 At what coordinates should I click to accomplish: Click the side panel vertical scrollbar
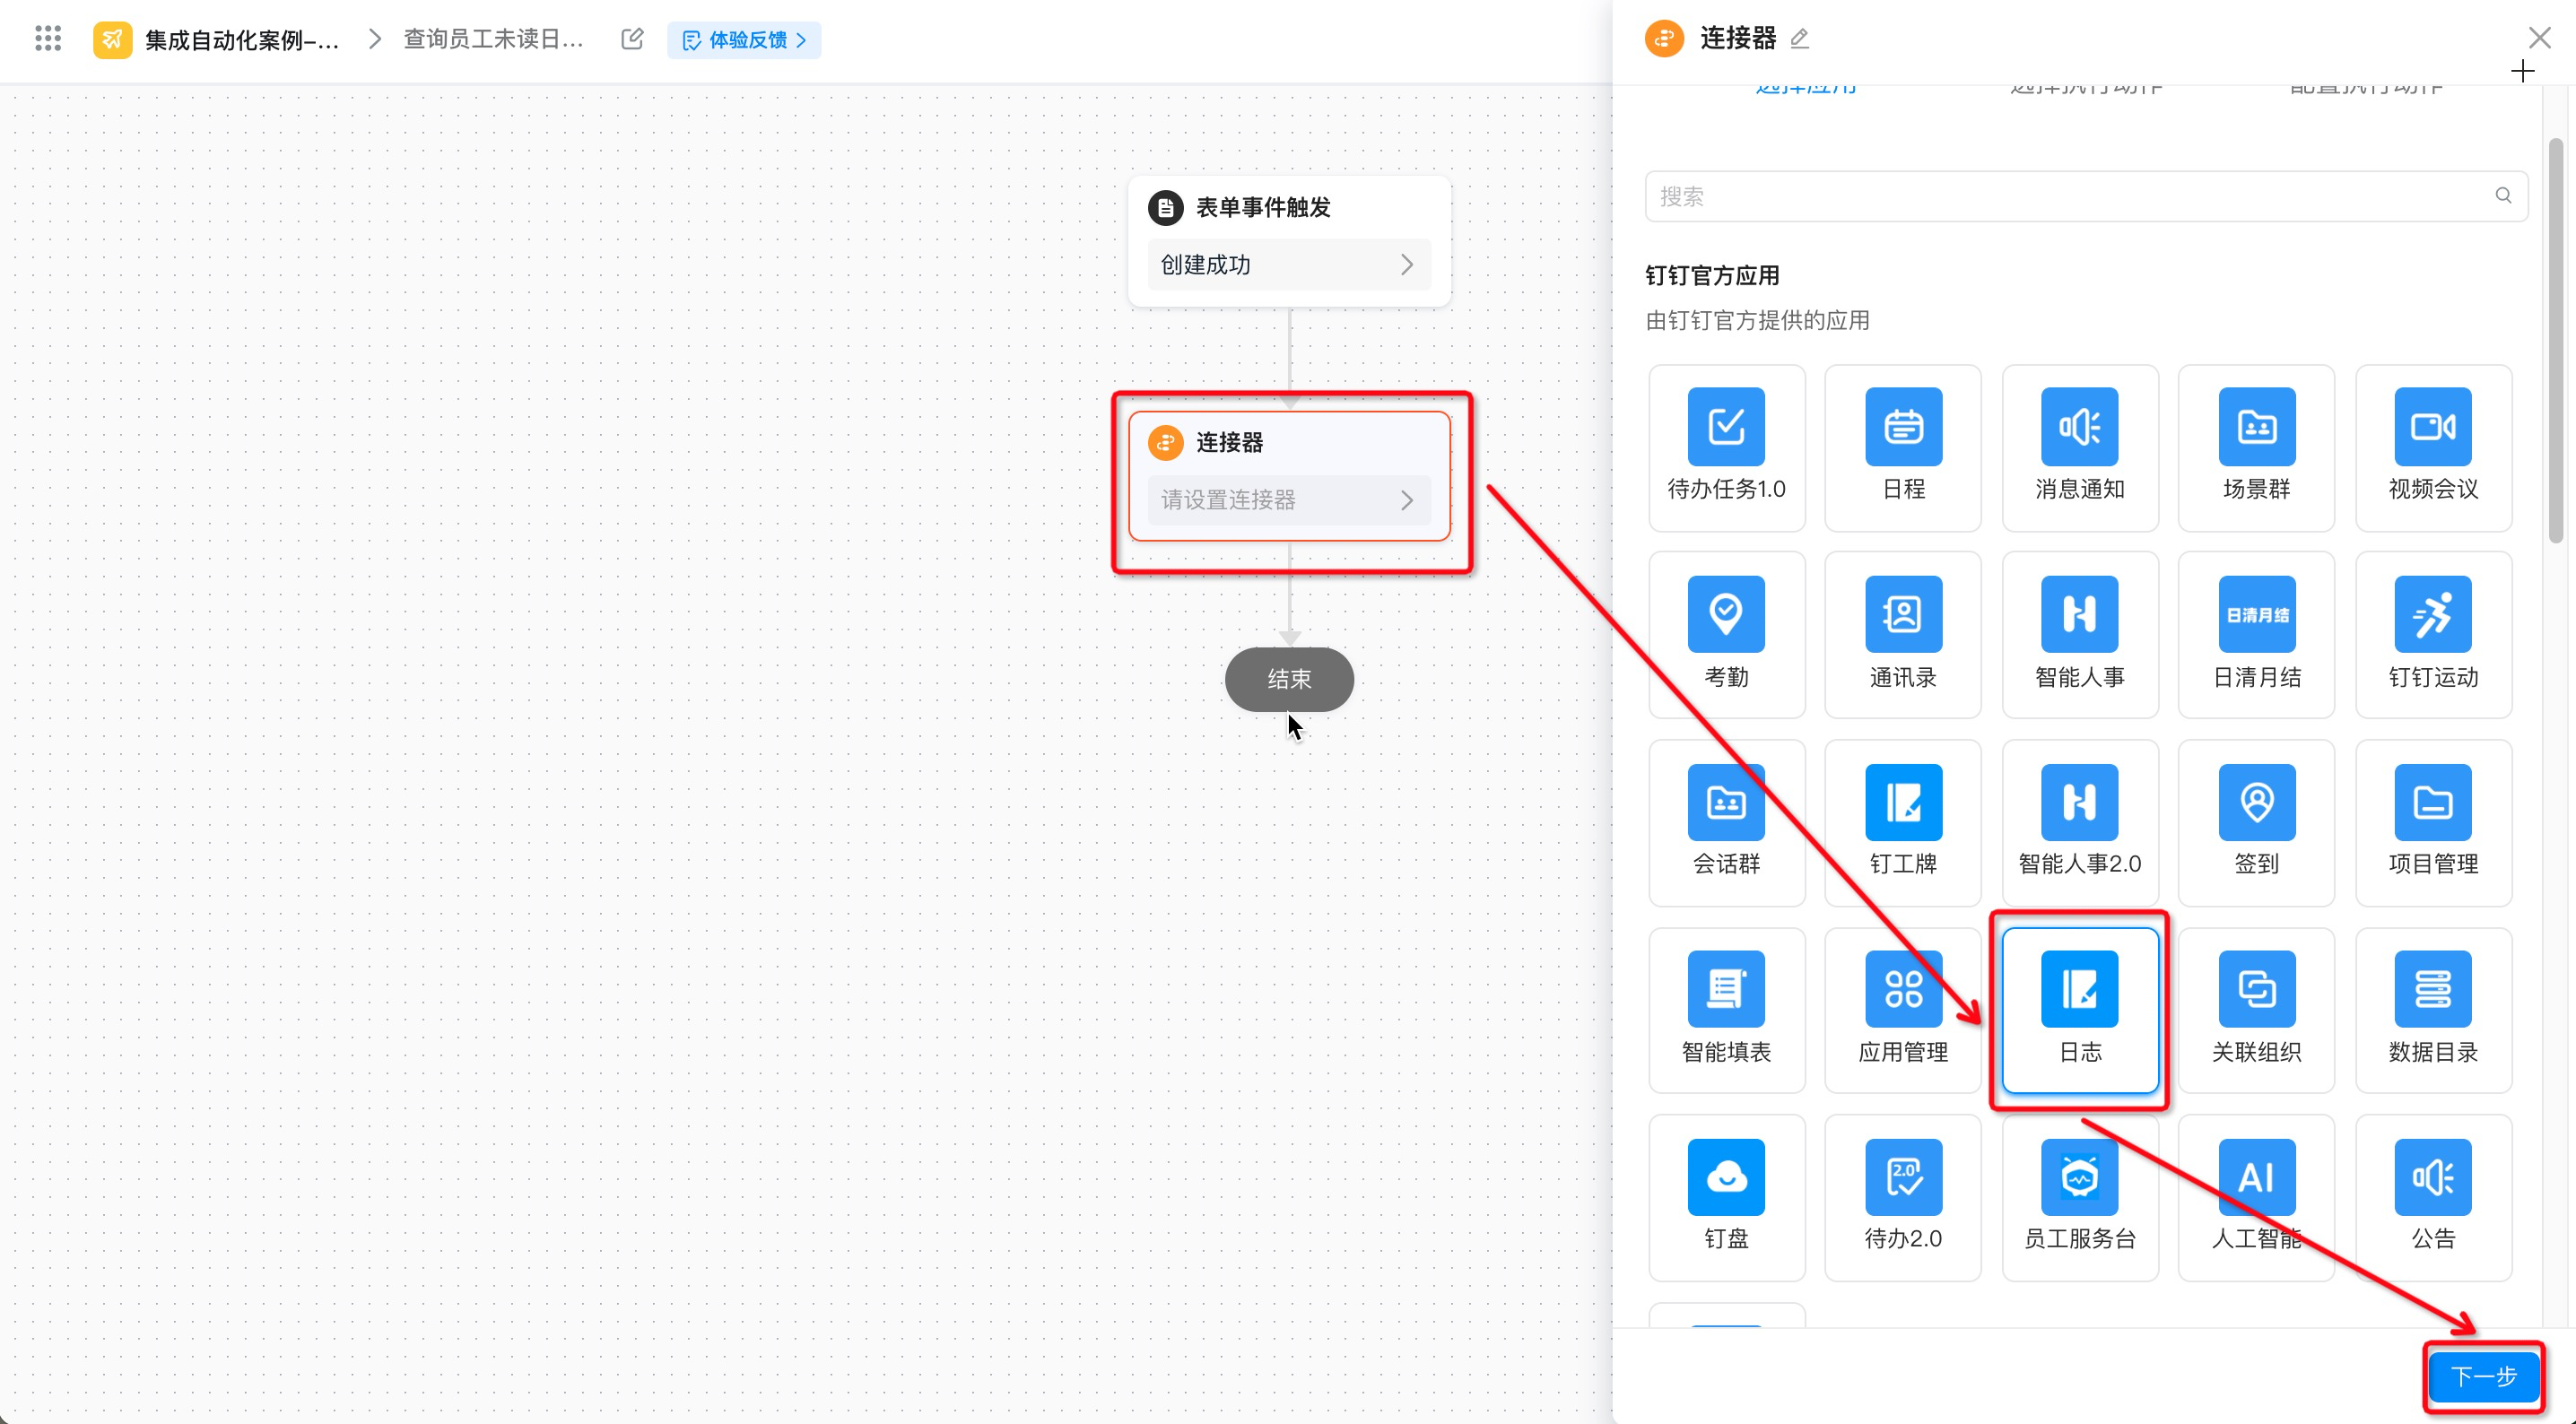pos(2555,340)
